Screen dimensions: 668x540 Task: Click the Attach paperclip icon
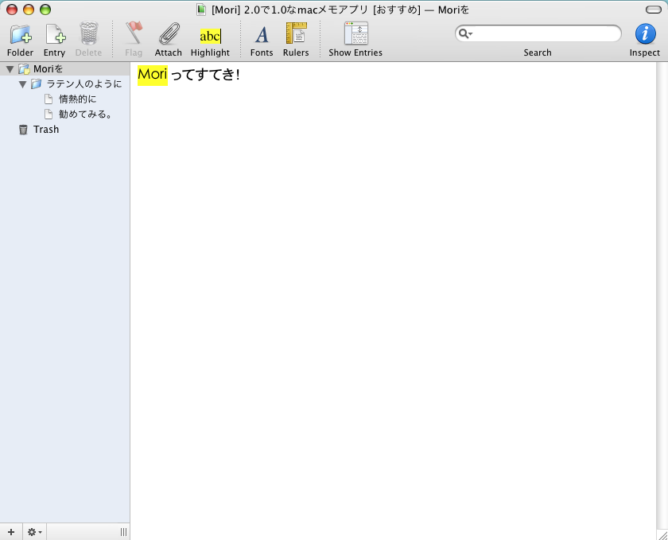[168, 35]
